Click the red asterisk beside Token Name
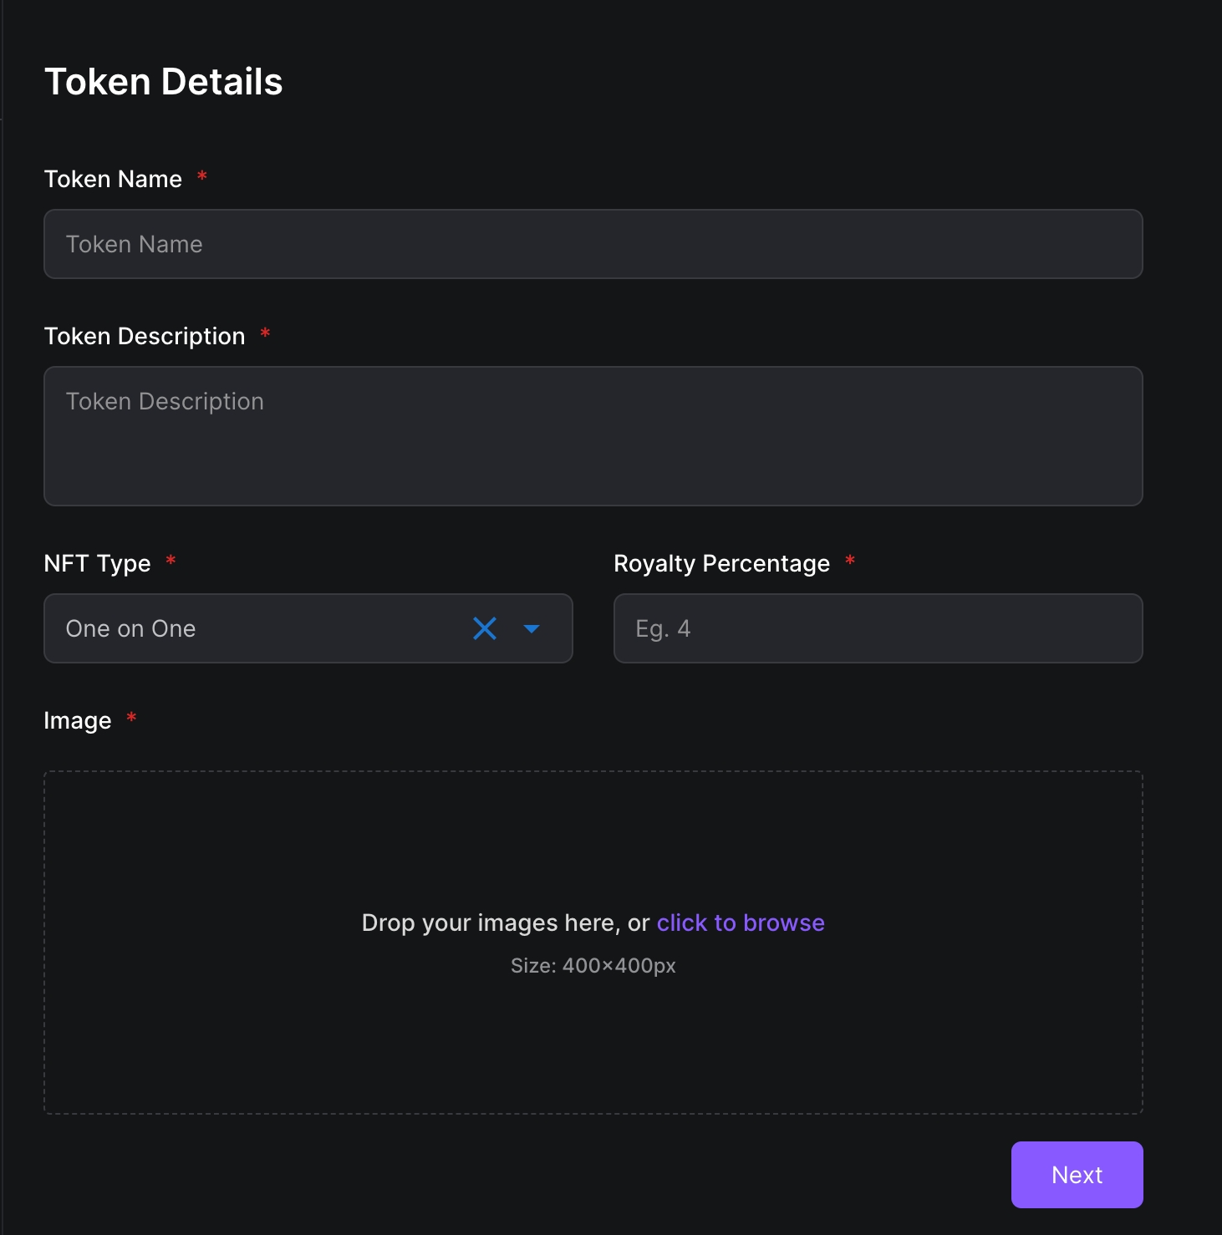The width and height of the screenshot is (1222, 1235). pyautogui.click(x=201, y=176)
